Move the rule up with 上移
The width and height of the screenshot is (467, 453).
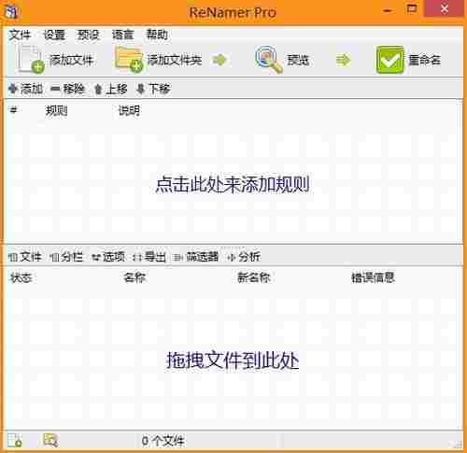[x=111, y=89]
